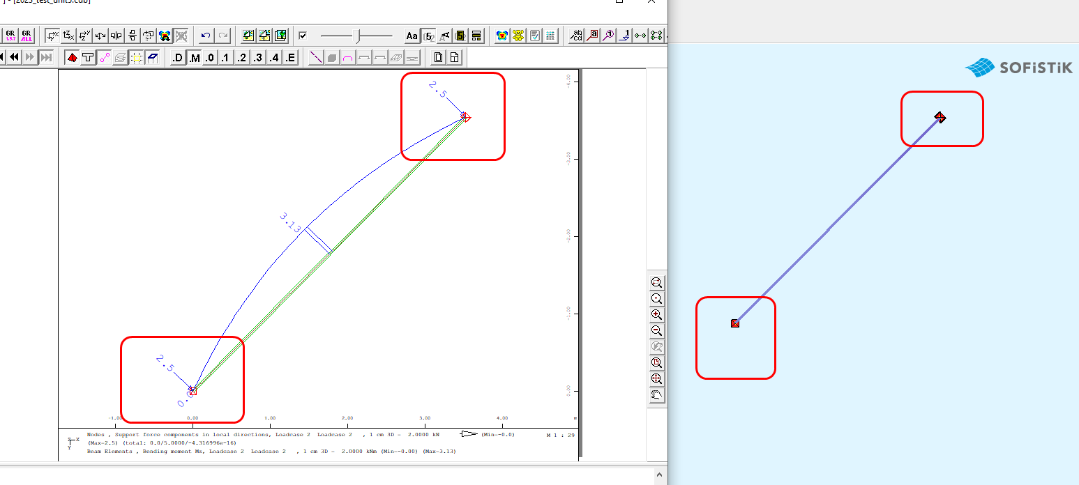Toggle the magenta nodes-and-line icon
The width and height of the screenshot is (1079, 485).
point(104,57)
